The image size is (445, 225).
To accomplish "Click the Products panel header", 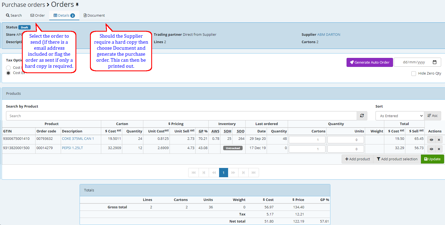I will coord(223,94).
